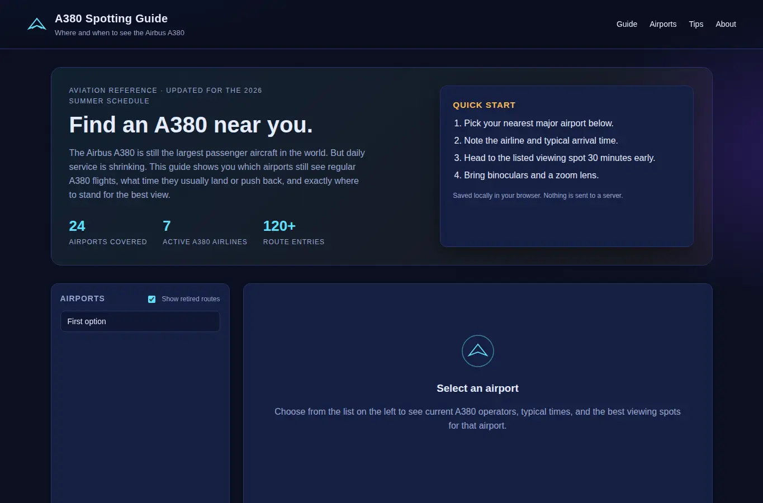This screenshot has width=763, height=503.
Task: Click the AIRPORTS sidebar heading
Action: click(x=82, y=298)
